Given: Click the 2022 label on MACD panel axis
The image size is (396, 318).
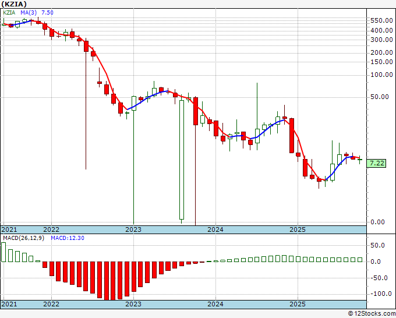Looking at the screenshot, I should [x=51, y=304].
